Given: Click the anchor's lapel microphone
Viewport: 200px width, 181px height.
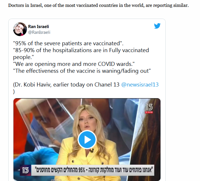Looking at the screenshot, I should tap(92, 151).
